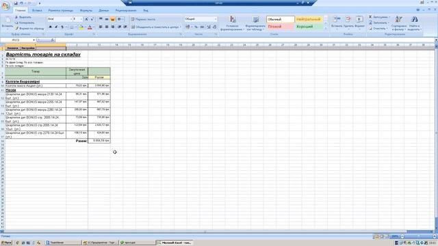Click the Вставить cells insert icon
The image size is (438, 246).
337,19
